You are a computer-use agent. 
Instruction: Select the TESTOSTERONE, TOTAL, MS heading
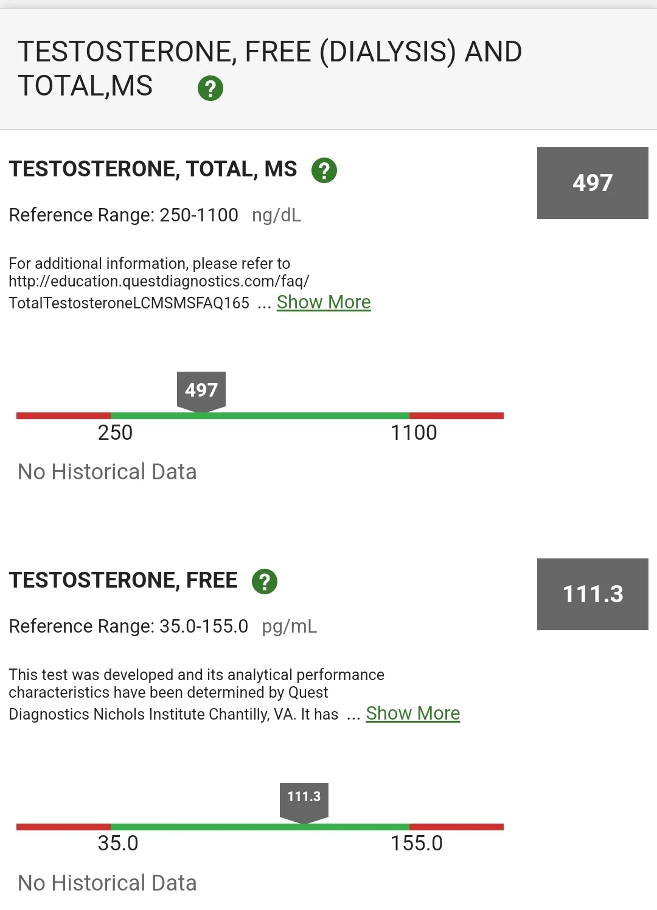point(153,169)
